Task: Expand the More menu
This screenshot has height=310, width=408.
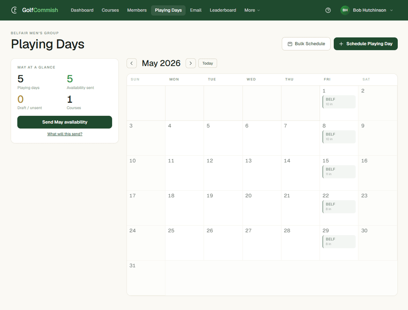Action: [x=252, y=10]
